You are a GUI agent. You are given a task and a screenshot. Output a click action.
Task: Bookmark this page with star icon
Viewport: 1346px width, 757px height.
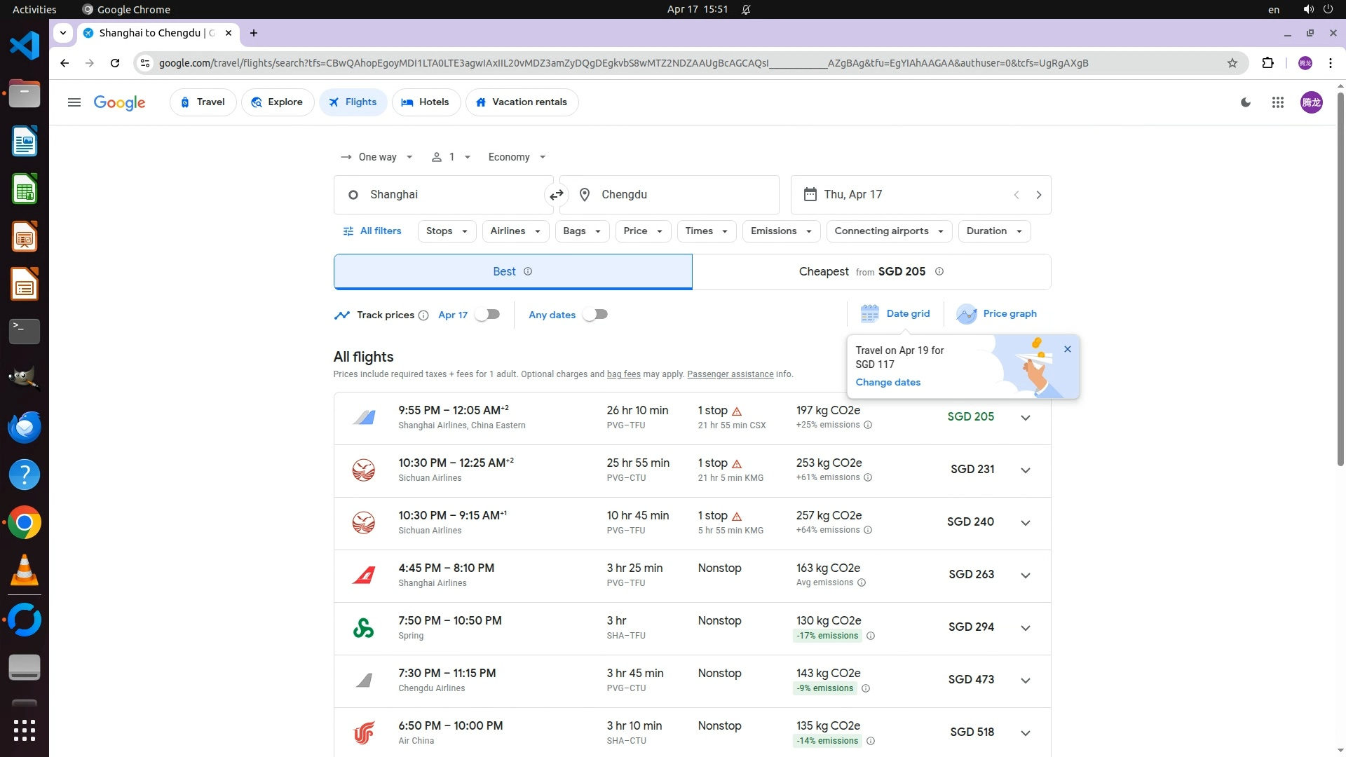point(1232,63)
